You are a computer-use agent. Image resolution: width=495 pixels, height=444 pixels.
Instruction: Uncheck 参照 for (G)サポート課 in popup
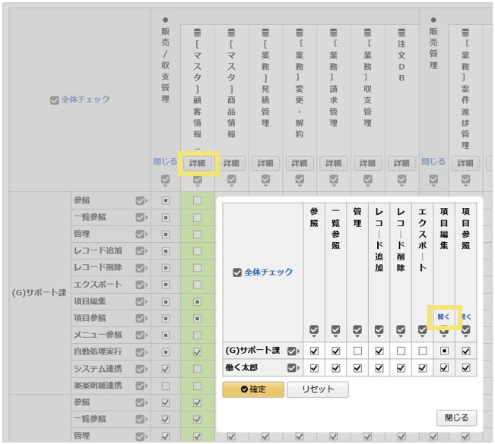click(314, 351)
